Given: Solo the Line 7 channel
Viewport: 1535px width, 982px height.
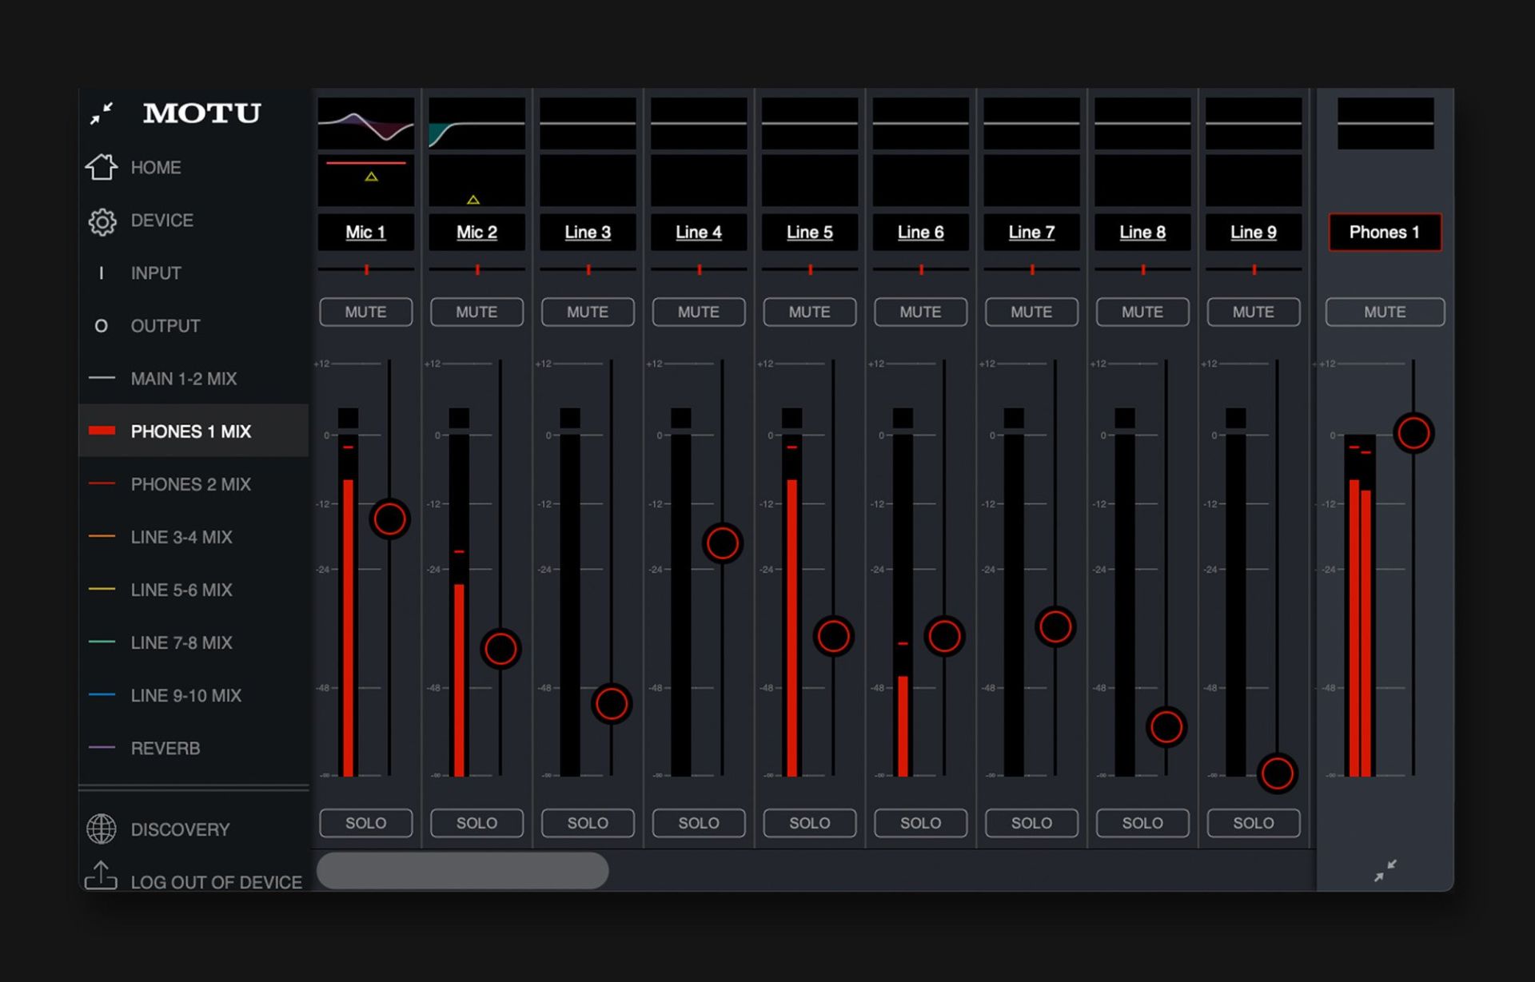Looking at the screenshot, I should (x=1031, y=823).
